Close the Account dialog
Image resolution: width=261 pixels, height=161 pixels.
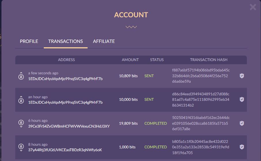pyautogui.click(x=253, y=7)
